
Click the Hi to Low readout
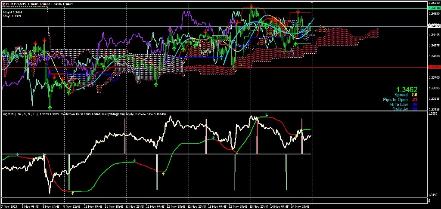coord(404,104)
